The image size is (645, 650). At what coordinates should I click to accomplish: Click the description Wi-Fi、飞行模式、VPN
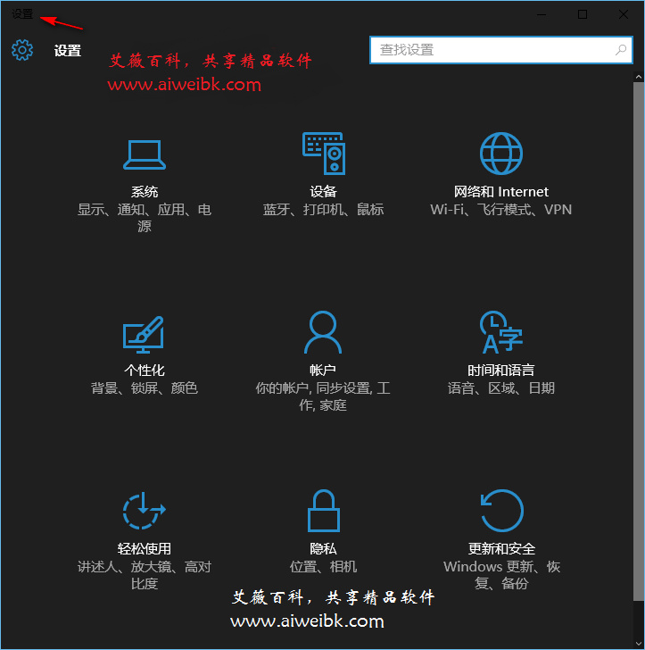pyautogui.click(x=500, y=210)
